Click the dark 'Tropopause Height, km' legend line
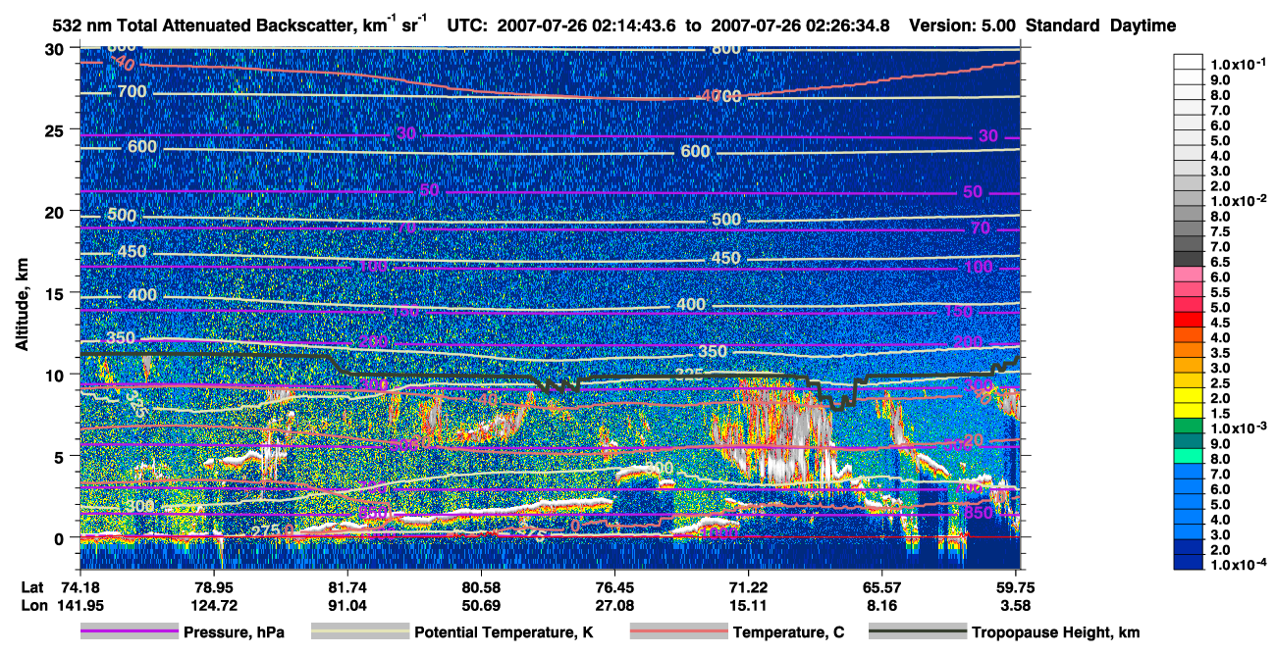Screen dimensions: 1276x654 [x=919, y=632]
